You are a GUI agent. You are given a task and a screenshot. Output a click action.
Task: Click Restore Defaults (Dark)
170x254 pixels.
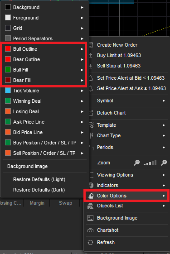pyautogui.click(x=39, y=190)
